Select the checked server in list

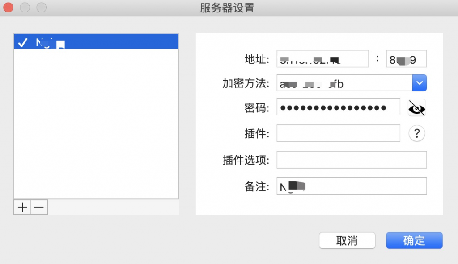(x=97, y=41)
